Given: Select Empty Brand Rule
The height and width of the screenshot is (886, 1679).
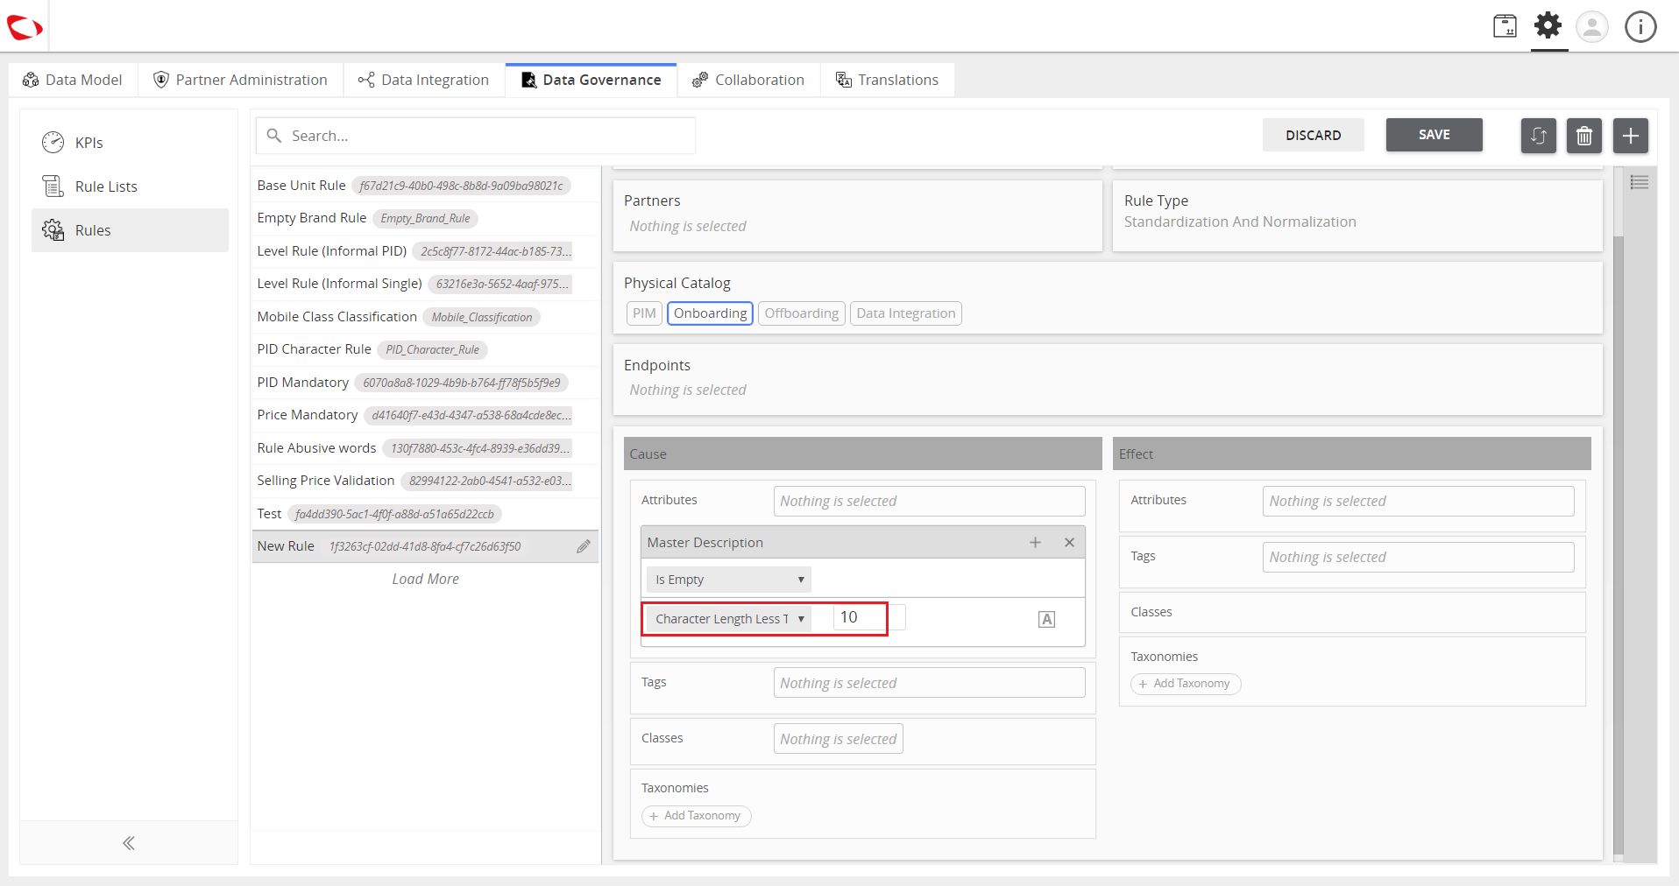Looking at the screenshot, I should tap(425, 218).
